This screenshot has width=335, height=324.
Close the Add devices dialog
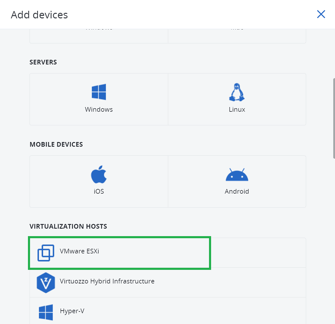click(x=321, y=14)
